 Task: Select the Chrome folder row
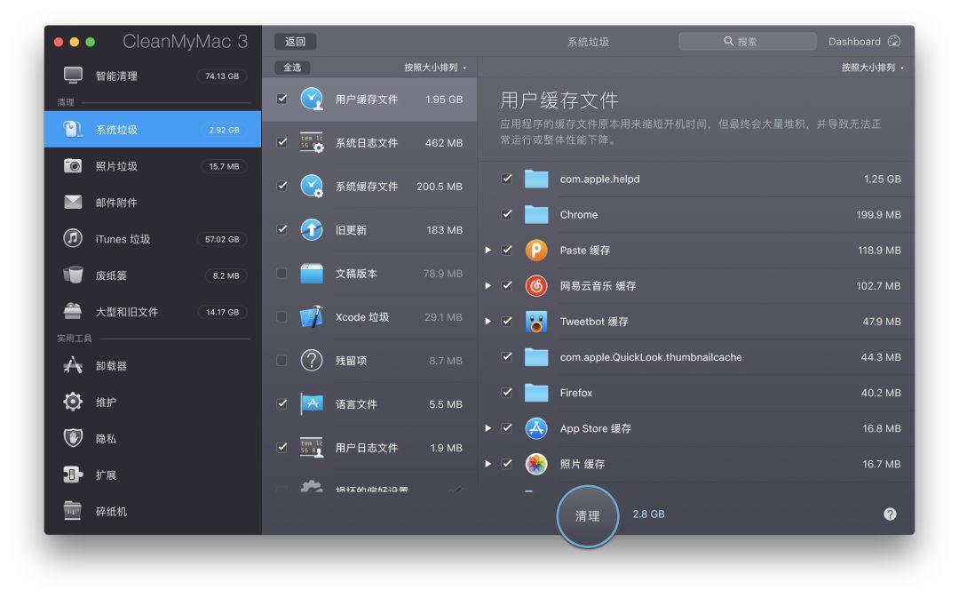pos(697,214)
